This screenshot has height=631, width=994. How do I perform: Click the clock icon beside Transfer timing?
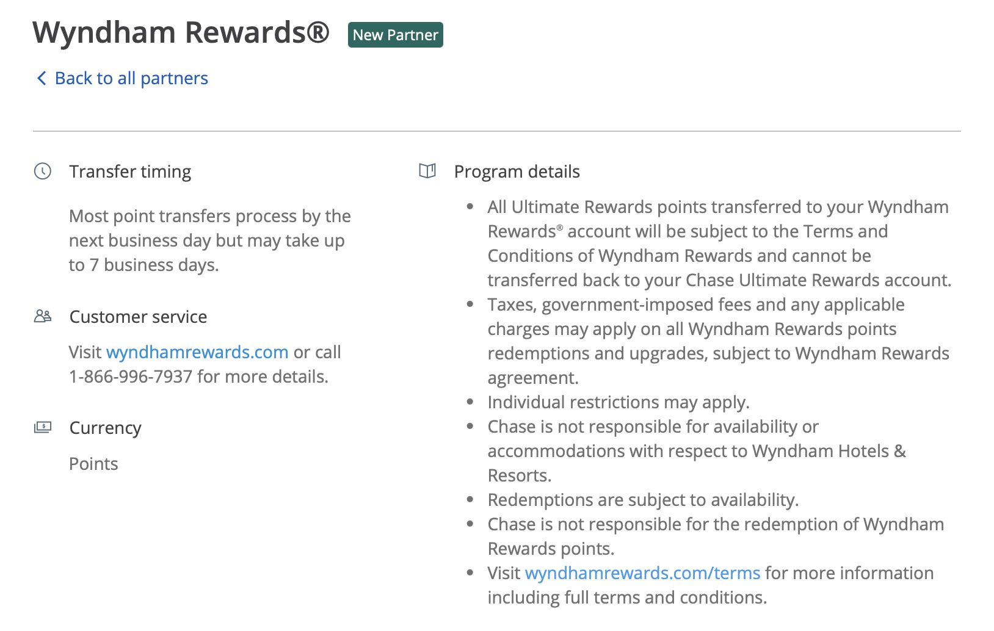tap(42, 171)
